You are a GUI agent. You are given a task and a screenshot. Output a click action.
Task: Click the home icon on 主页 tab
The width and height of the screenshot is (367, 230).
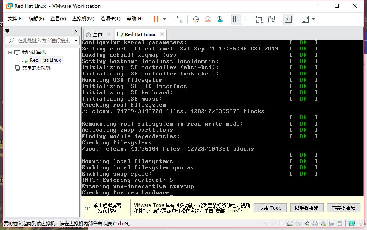[88, 35]
